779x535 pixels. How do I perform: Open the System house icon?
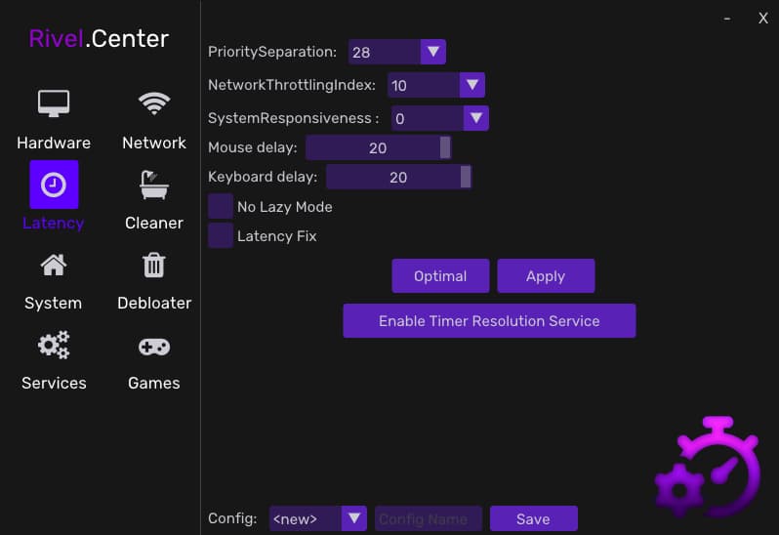click(54, 265)
